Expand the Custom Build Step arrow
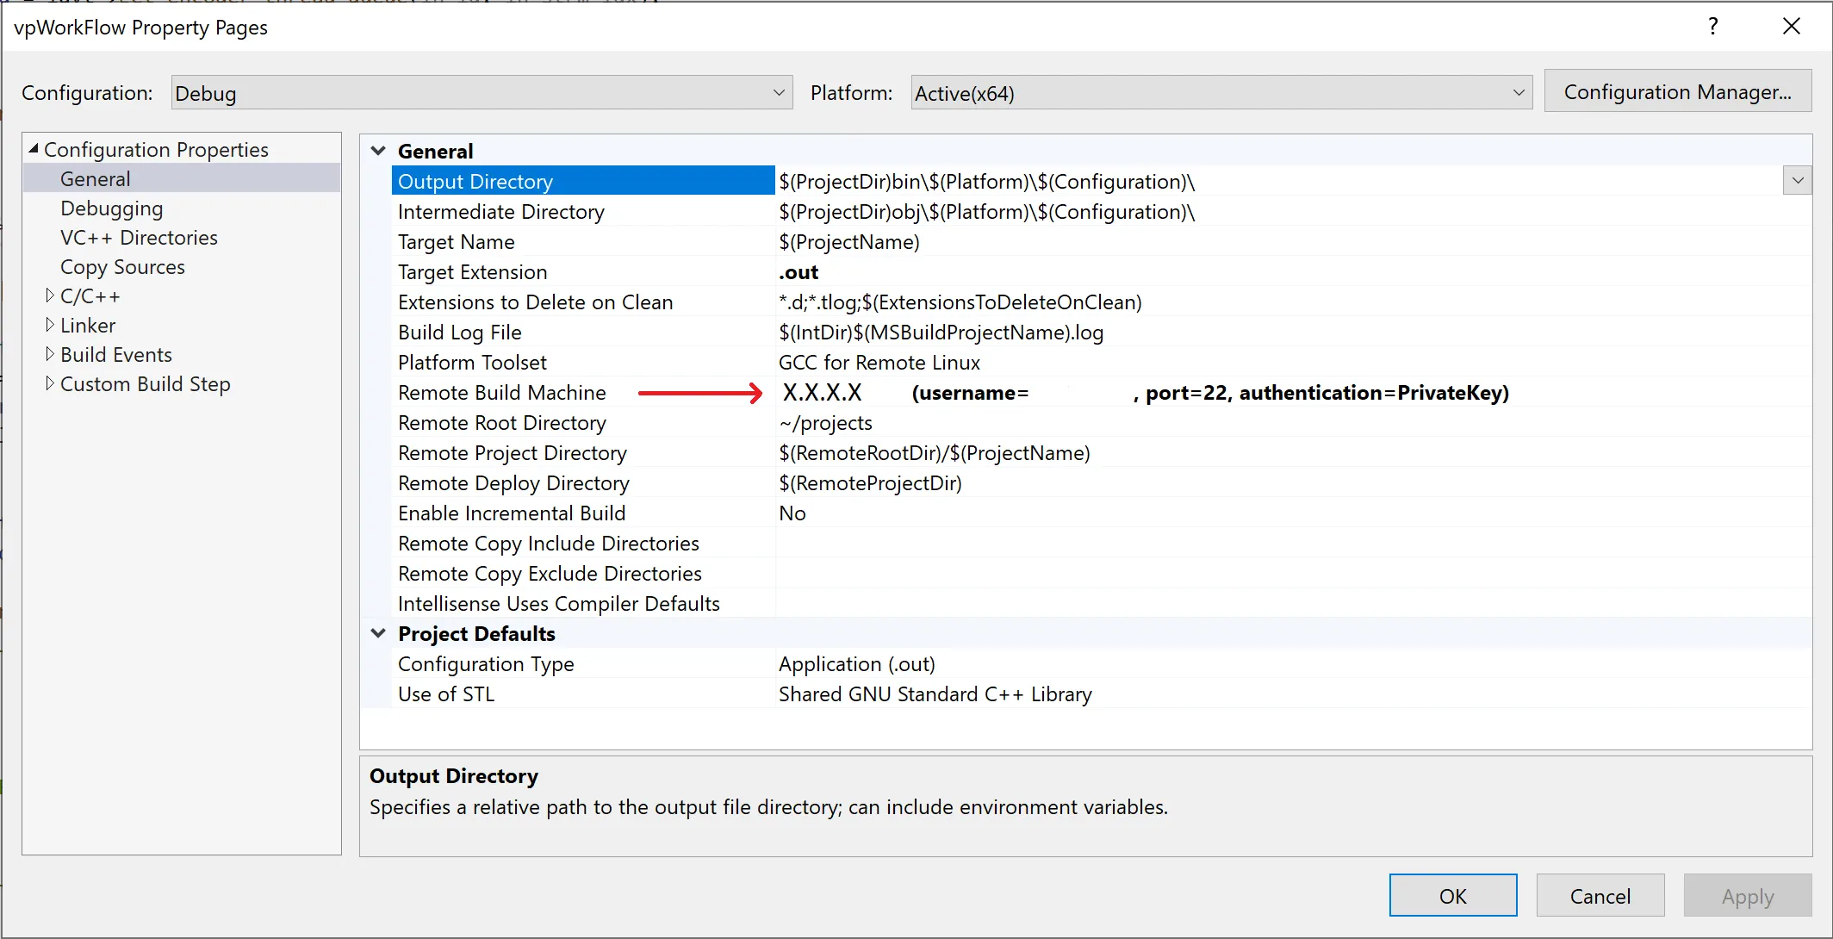The width and height of the screenshot is (1833, 939). [x=50, y=383]
